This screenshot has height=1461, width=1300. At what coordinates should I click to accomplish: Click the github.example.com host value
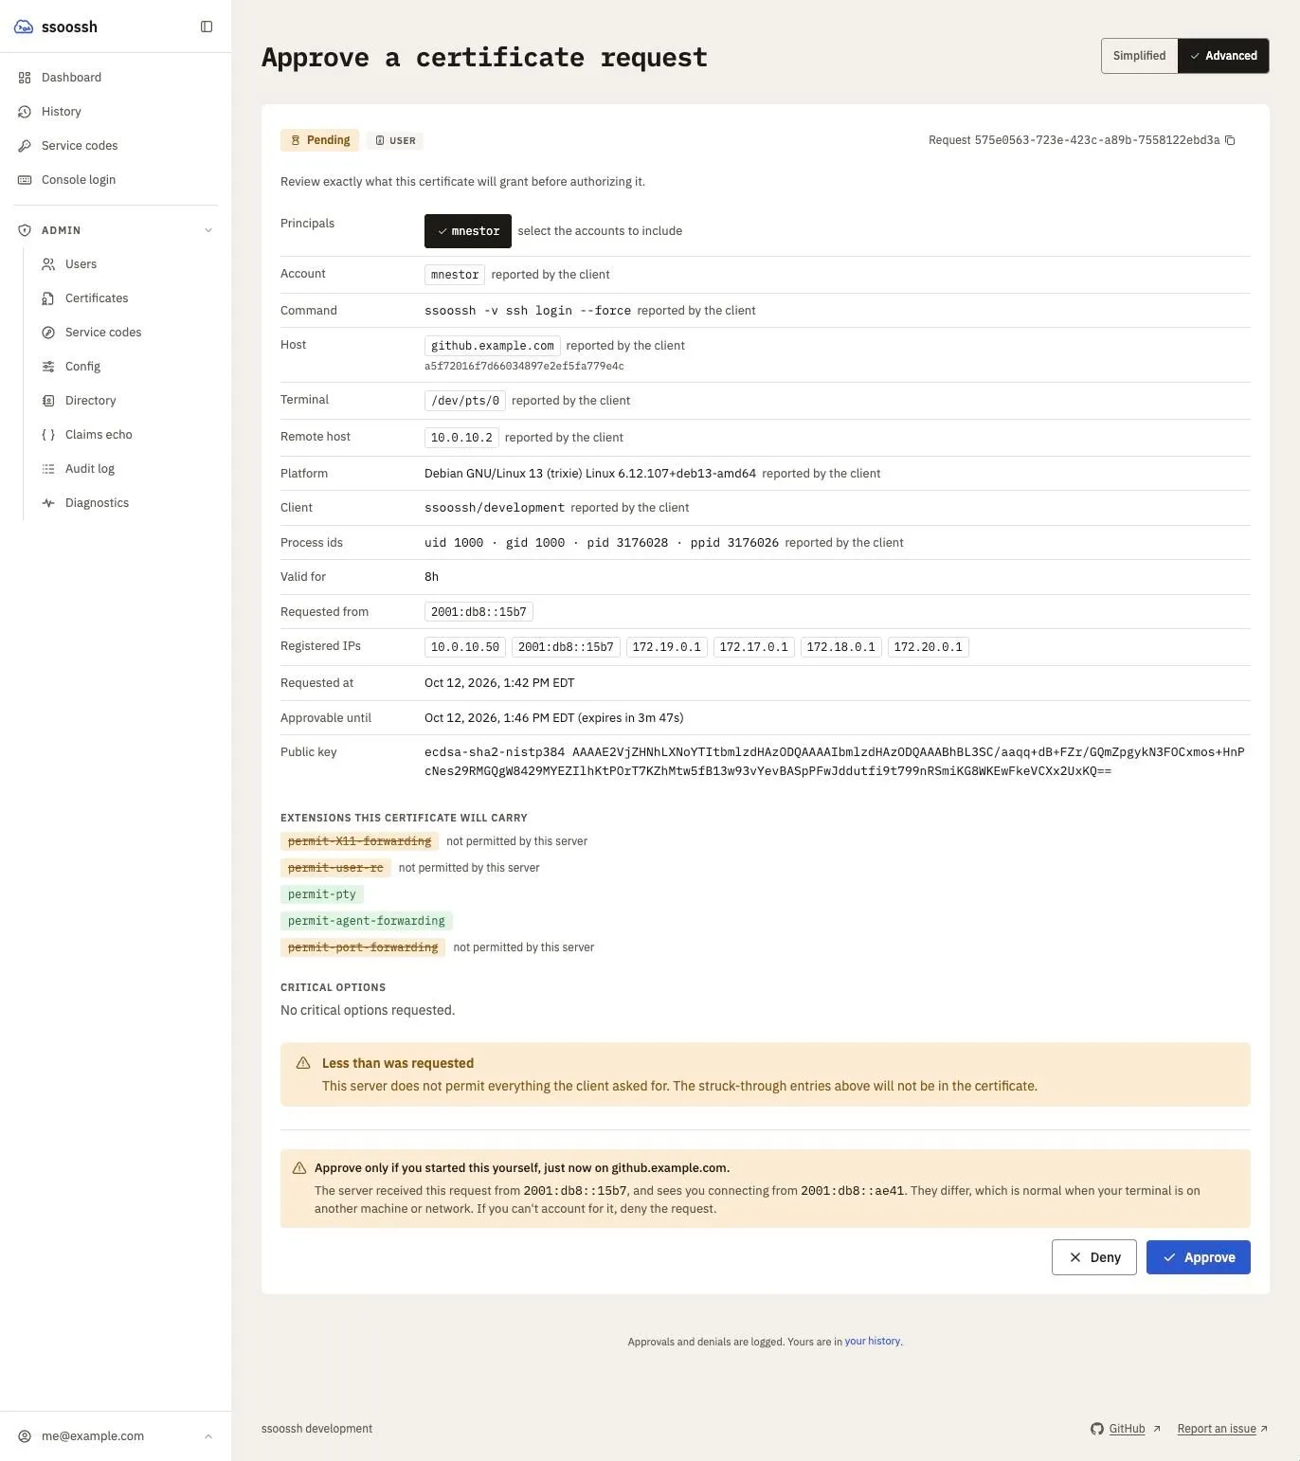492,346
